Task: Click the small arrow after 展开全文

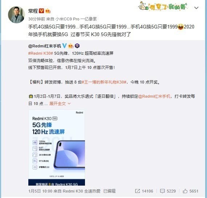Action: (x=69, y=104)
